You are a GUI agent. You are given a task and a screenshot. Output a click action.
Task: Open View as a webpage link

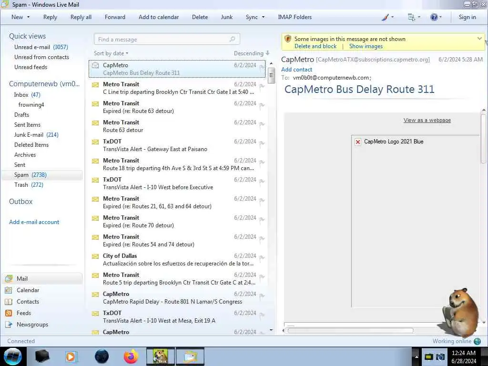pyautogui.click(x=427, y=120)
